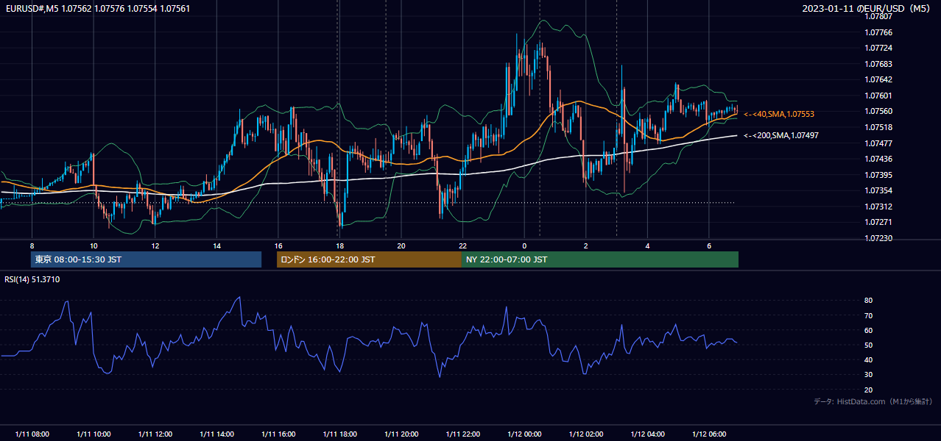The width and height of the screenshot is (941, 441).
Task: Click the RSI(14) 51.3710 indicator label
Action: [32, 279]
